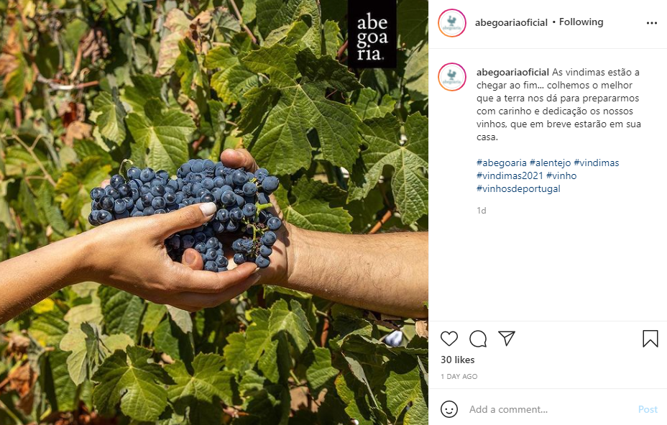
Task: Open the #vindimas2021 hashtag
Action: pos(510,175)
